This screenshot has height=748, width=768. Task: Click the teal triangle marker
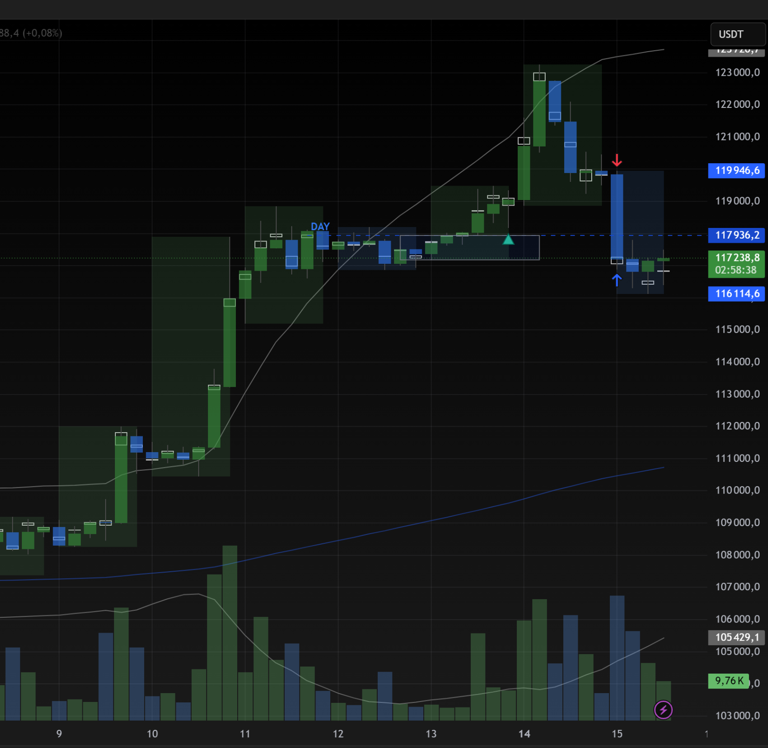coord(508,240)
